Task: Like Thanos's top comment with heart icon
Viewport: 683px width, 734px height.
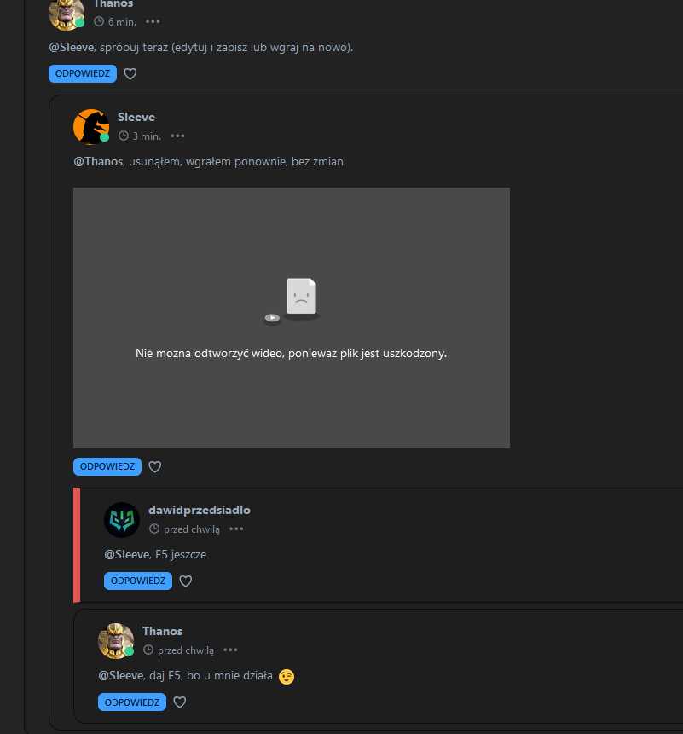Action: tap(130, 74)
